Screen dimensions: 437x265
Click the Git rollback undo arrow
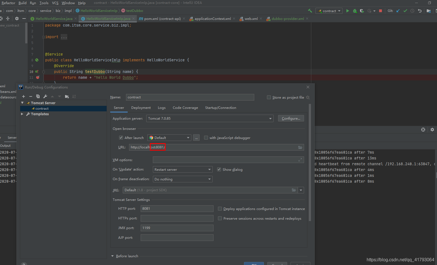coord(420,11)
